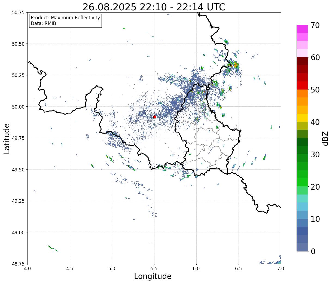332x283 pixels.
Task: Click the magenta top colorbar swatch
Action: point(302,29)
